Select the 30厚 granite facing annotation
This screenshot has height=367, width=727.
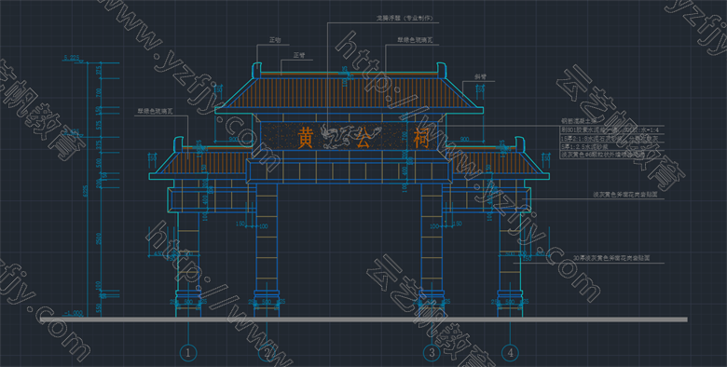(x=611, y=258)
